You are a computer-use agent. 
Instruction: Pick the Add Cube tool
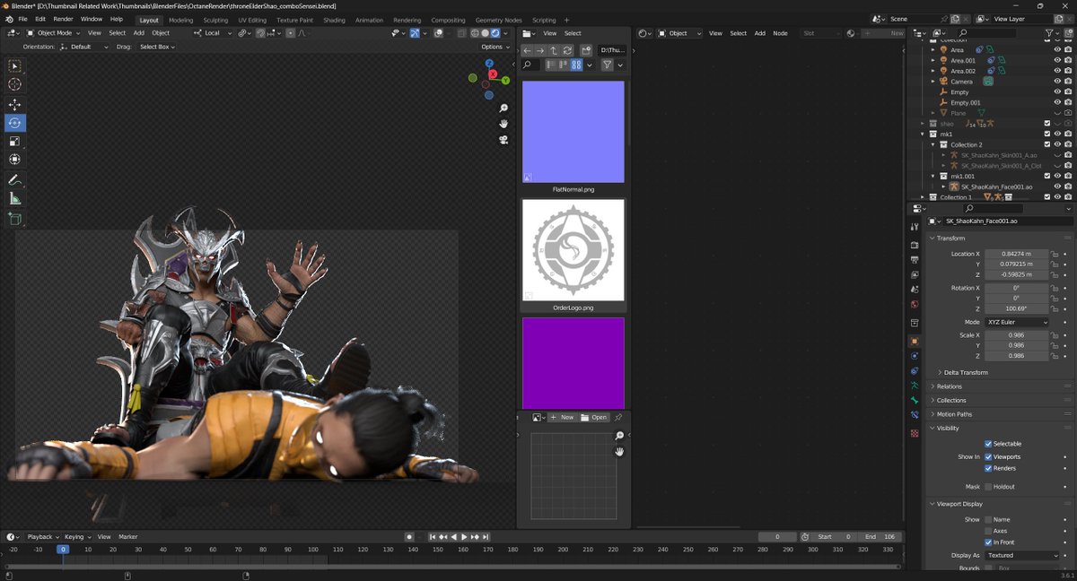[x=15, y=218]
